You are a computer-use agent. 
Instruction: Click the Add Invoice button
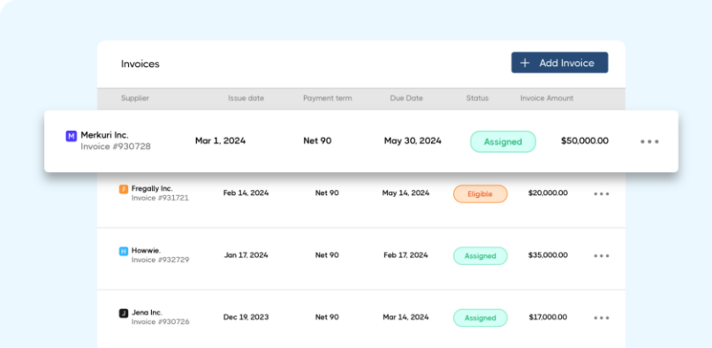[x=559, y=63]
